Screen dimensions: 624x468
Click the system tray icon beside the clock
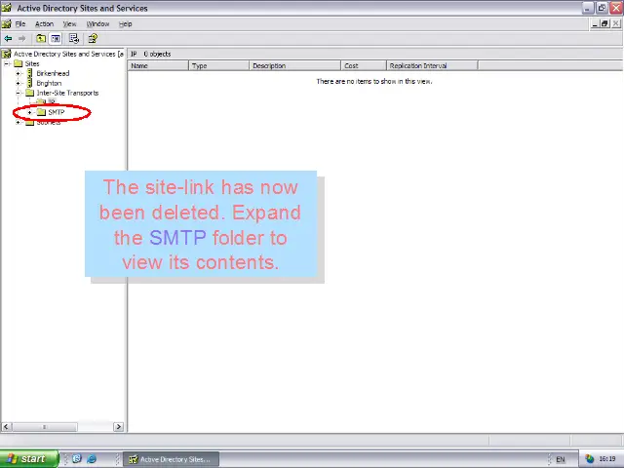pos(589,459)
